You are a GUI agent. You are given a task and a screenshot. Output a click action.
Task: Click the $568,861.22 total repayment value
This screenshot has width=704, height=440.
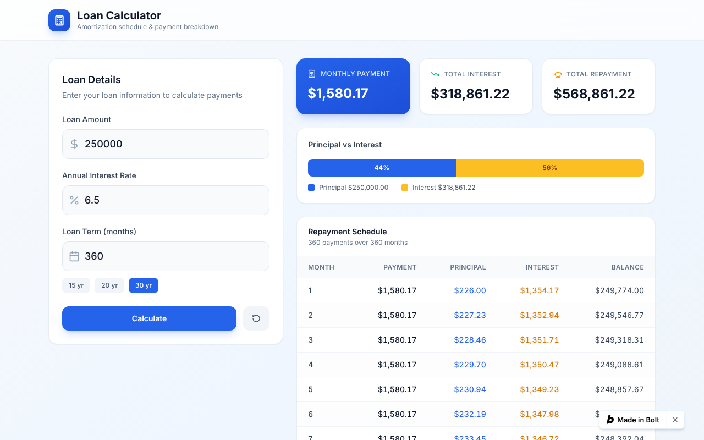pyautogui.click(x=594, y=94)
